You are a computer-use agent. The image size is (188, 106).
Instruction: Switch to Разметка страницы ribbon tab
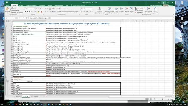pos(31,5)
